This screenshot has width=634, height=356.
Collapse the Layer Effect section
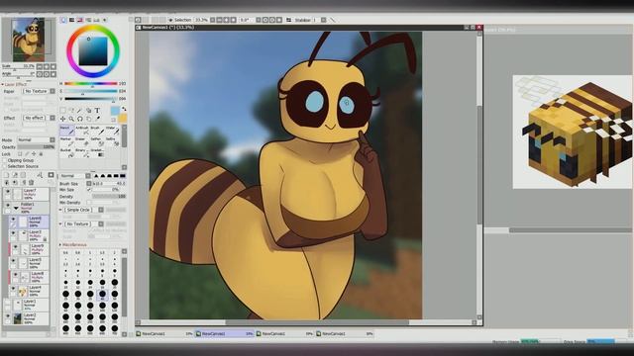point(2,84)
